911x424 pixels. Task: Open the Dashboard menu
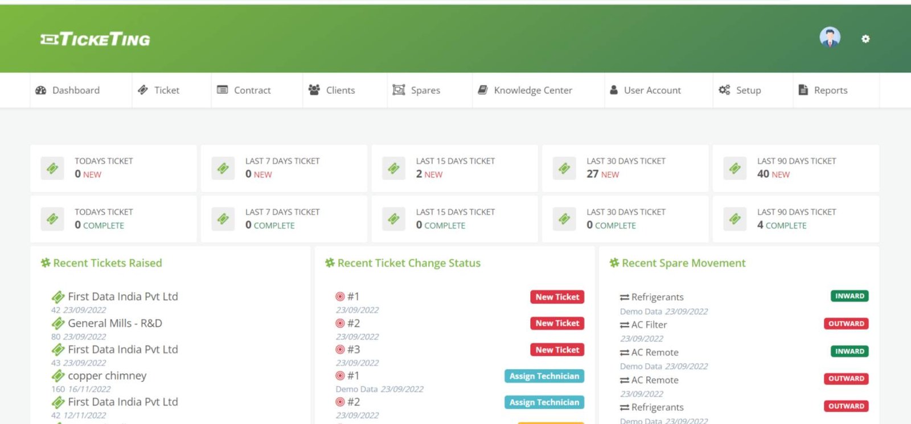68,90
